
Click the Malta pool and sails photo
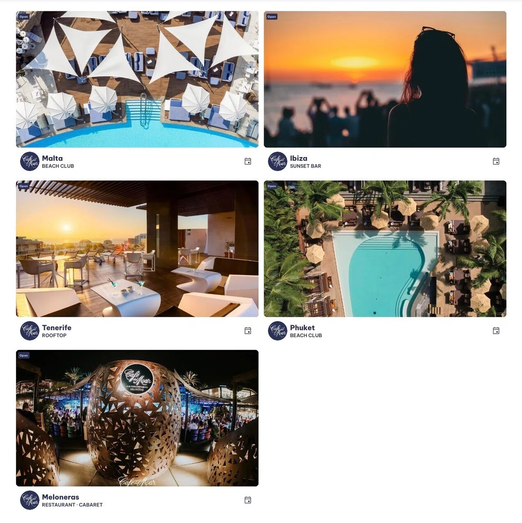tap(137, 79)
